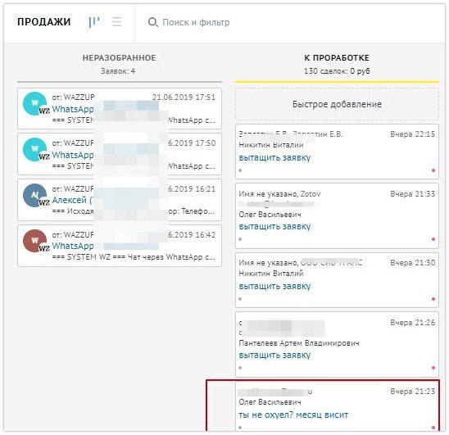Click the Быстрое добавление box
449x435 pixels.
(337, 104)
